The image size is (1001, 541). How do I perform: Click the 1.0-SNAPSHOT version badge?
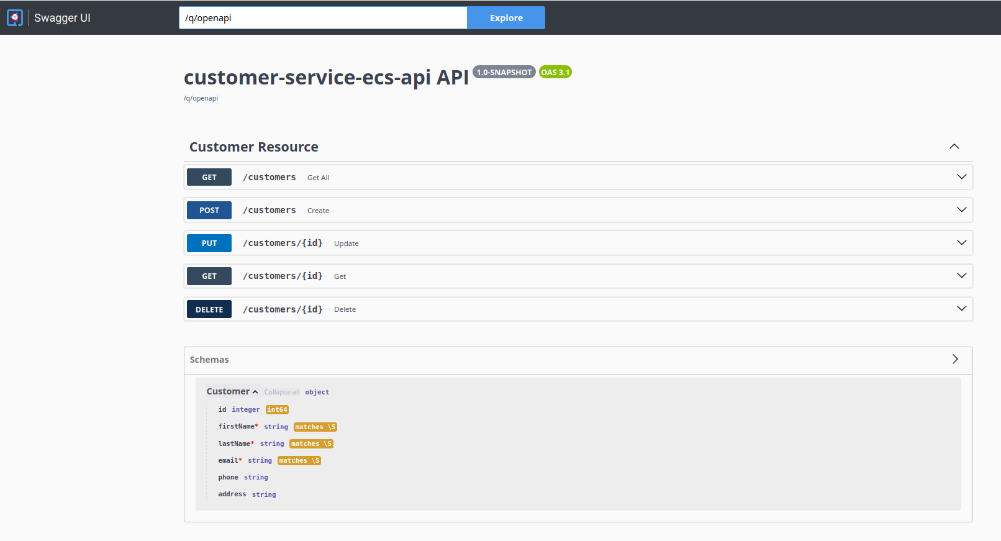(504, 72)
